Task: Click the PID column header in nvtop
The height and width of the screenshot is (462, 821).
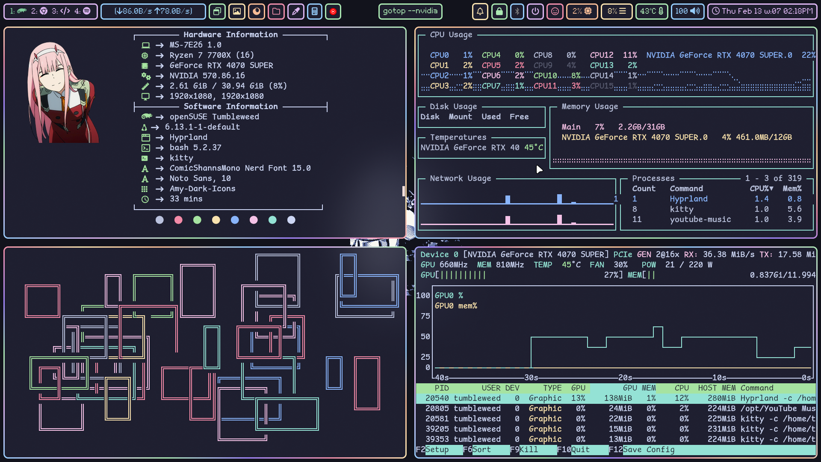Action: (x=442, y=388)
